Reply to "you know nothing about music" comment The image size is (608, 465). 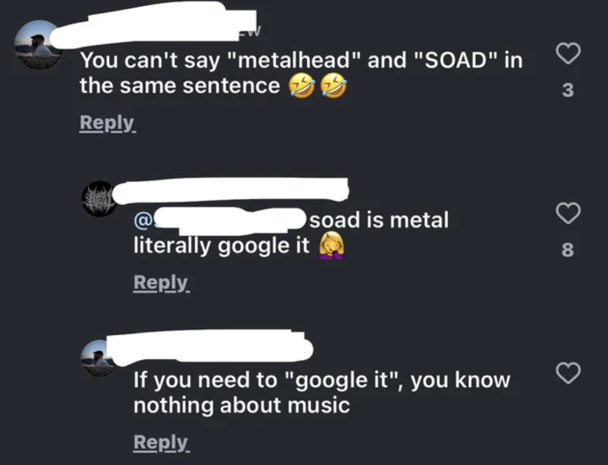tap(162, 443)
